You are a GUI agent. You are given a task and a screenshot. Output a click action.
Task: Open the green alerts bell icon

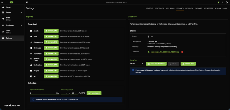219,2
